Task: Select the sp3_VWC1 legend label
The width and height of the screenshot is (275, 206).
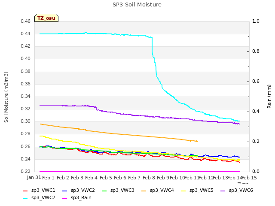Action: (43, 191)
